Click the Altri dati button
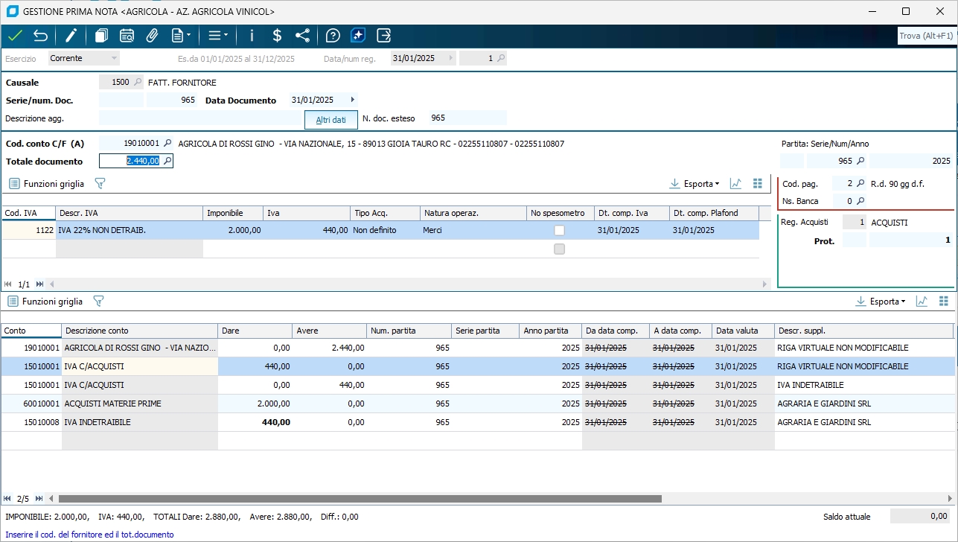This screenshot has width=958, height=542. point(330,120)
